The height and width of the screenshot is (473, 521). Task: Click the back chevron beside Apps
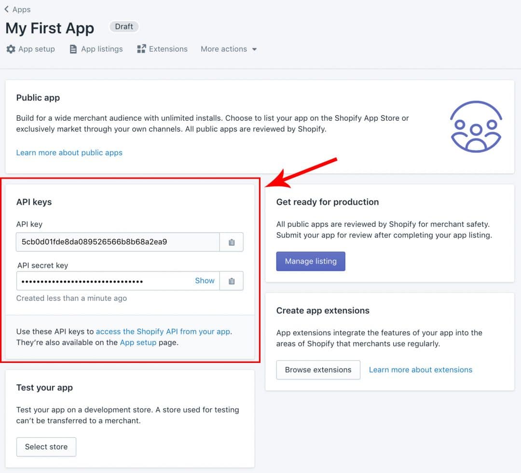(x=6, y=9)
